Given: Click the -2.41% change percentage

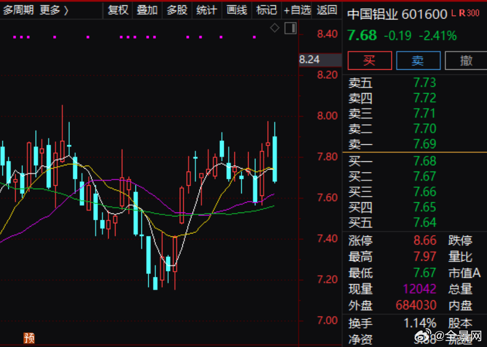Looking at the screenshot, I should [438, 36].
